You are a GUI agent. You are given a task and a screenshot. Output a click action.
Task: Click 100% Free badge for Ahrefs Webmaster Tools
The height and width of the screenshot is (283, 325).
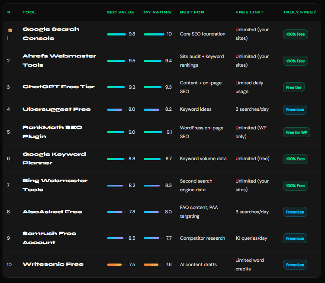coord(296,61)
